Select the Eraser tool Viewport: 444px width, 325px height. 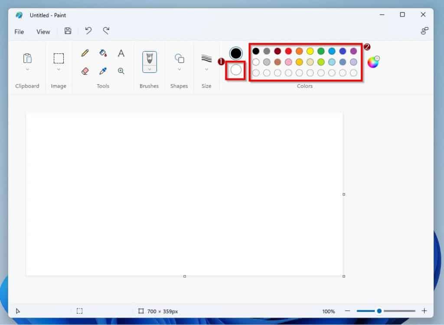click(x=85, y=71)
